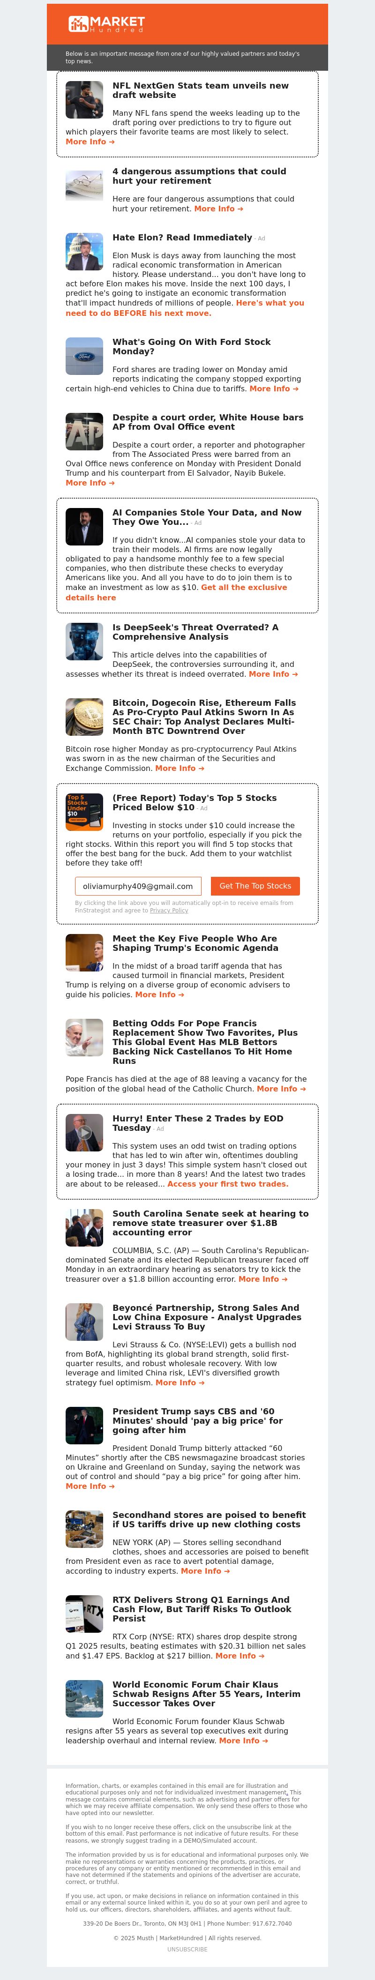The image size is (375, 1980).
Task: Open the Top 5 Stocks Under $10 image
Action: tap(84, 812)
